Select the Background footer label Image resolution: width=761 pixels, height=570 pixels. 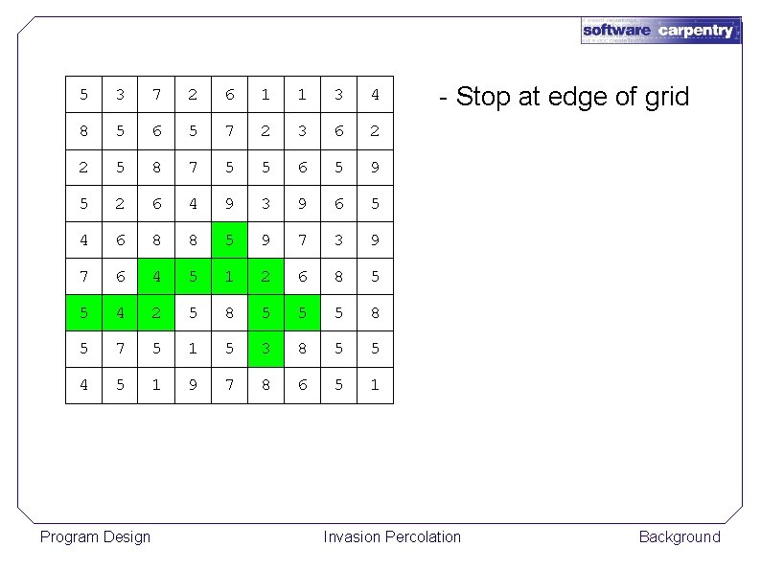[x=680, y=537]
